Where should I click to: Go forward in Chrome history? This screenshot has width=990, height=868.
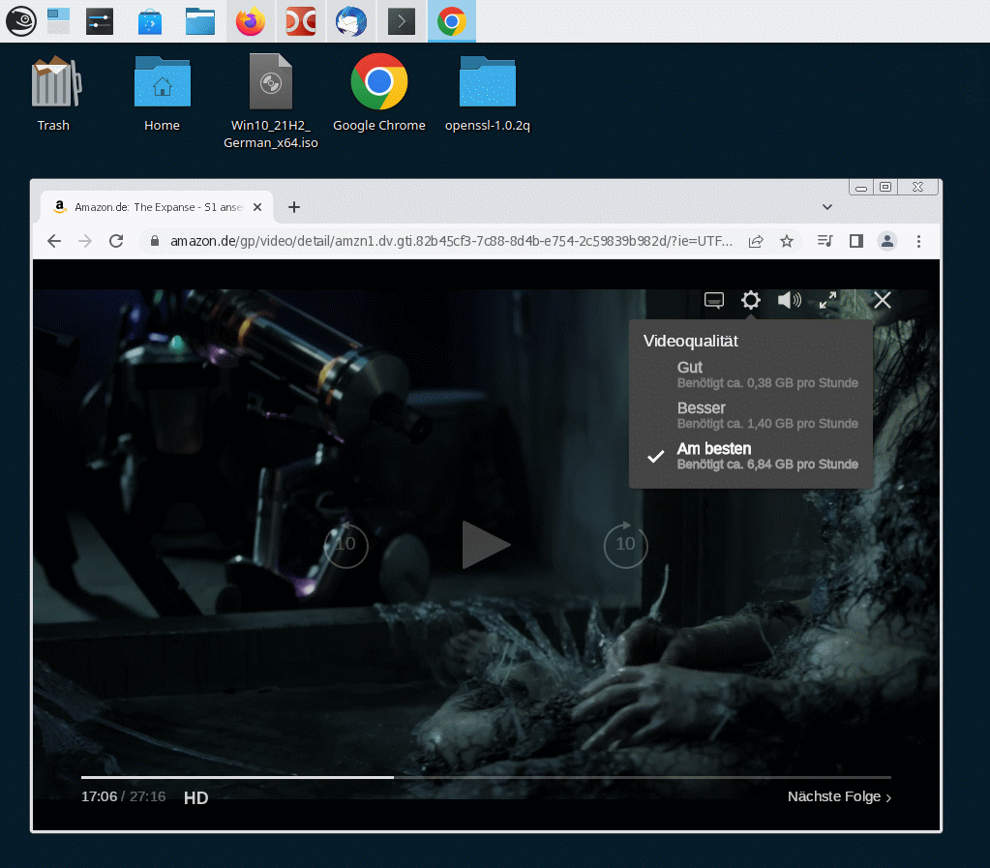tap(85, 241)
